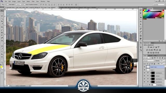The height and width of the screenshot is (93, 166).
Task: Open the Adjustments panel flyout menu
Action: 165,43
